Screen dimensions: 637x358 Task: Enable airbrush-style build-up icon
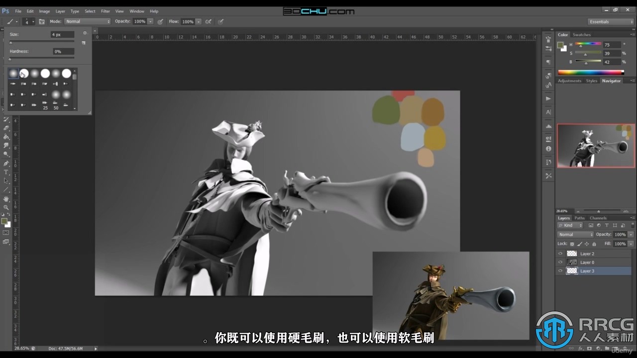[x=209, y=22]
